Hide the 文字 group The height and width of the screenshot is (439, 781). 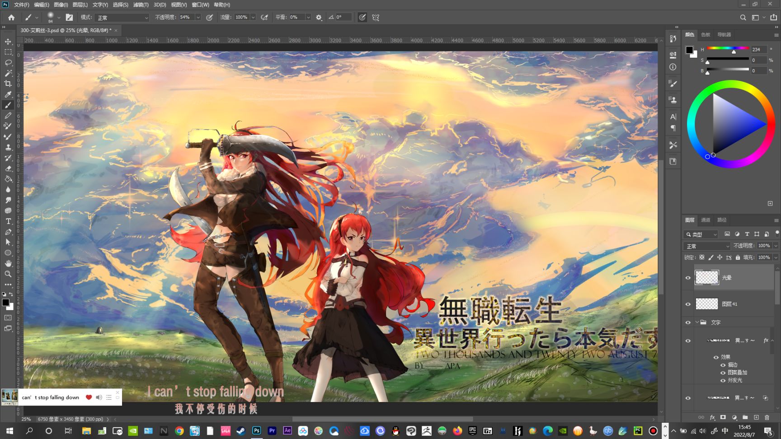(688, 322)
